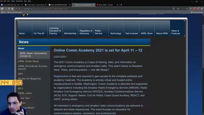The image size is (204, 115).
Task: Click the Reload page icon
Action: 9,9
